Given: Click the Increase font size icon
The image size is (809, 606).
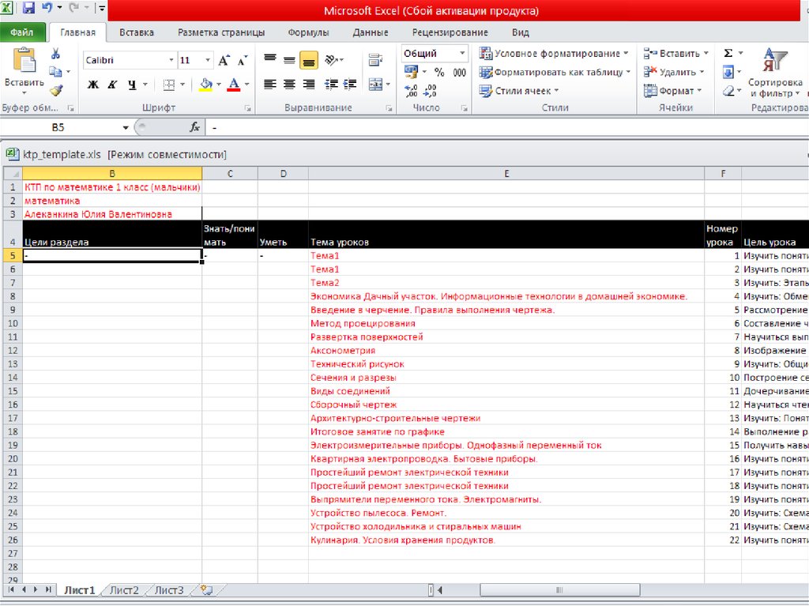Looking at the screenshot, I should (x=224, y=61).
